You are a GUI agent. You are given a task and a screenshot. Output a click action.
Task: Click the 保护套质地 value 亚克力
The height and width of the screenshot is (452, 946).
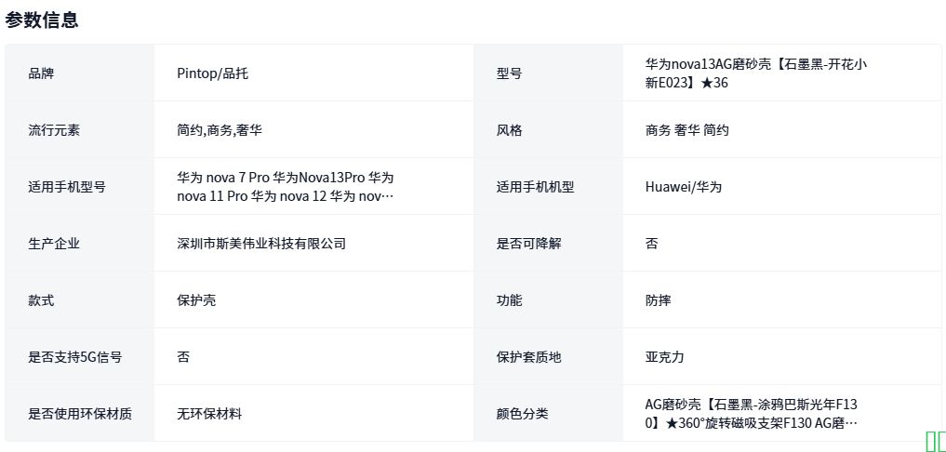click(x=665, y=357)
